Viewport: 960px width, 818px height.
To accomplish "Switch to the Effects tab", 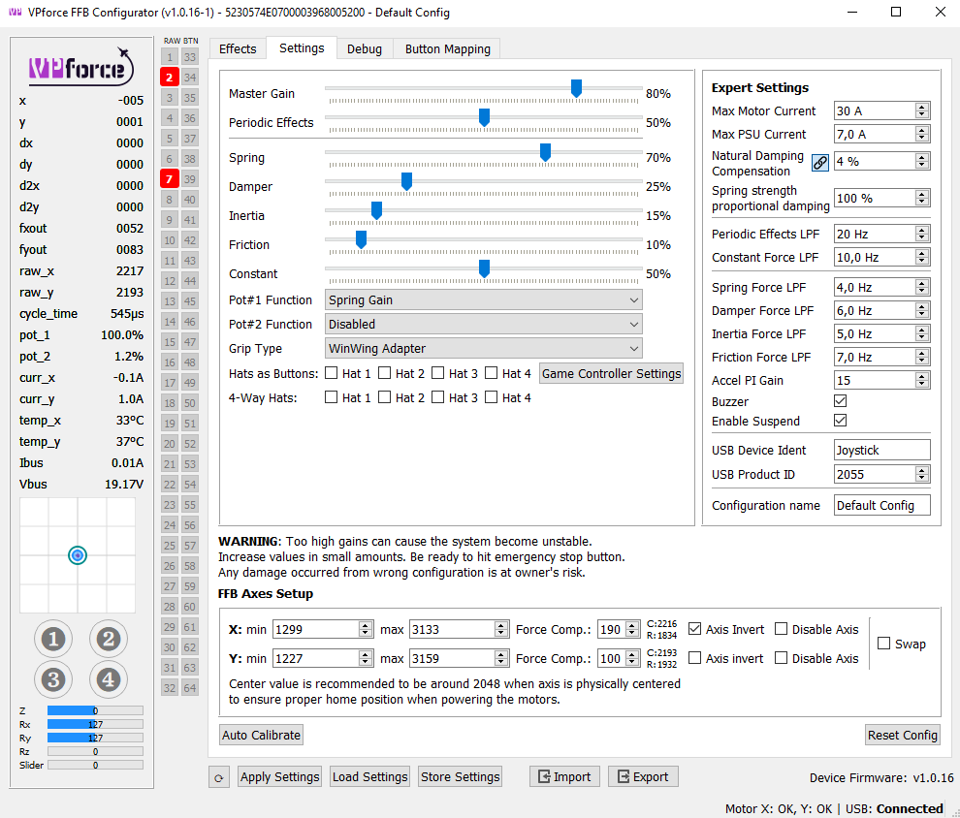I will [x=238, y=48].
